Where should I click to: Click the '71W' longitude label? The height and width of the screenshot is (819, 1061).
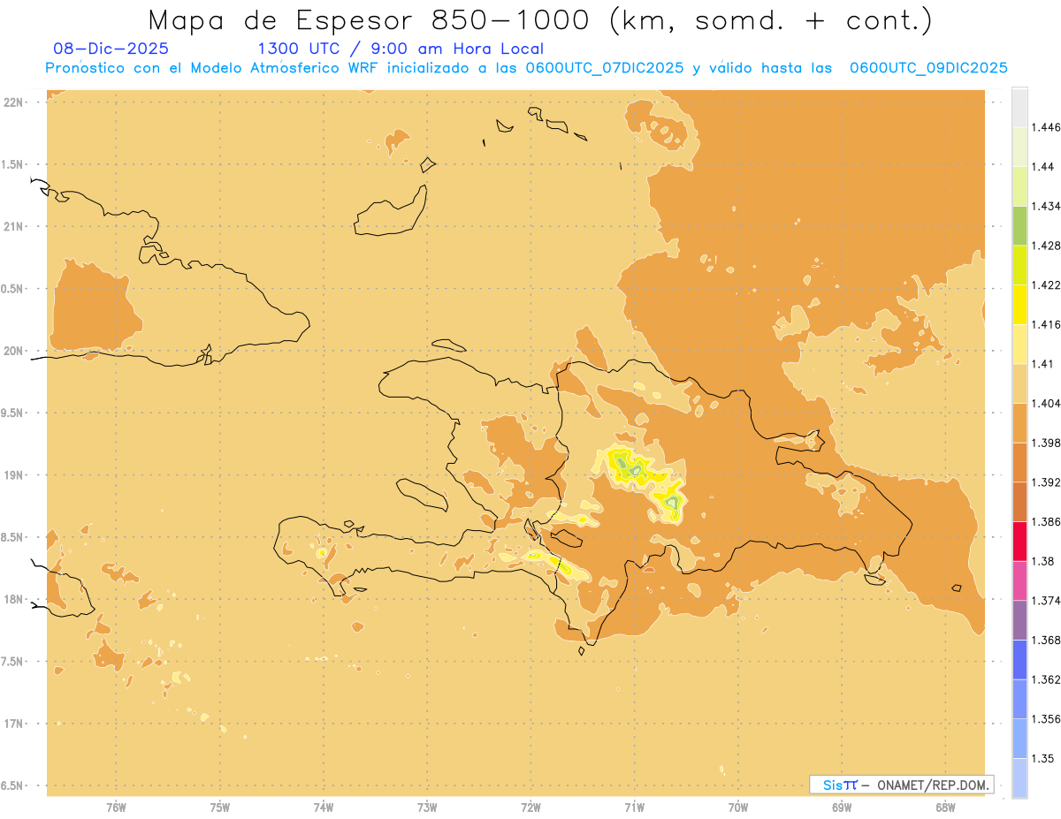click(634, 808)
